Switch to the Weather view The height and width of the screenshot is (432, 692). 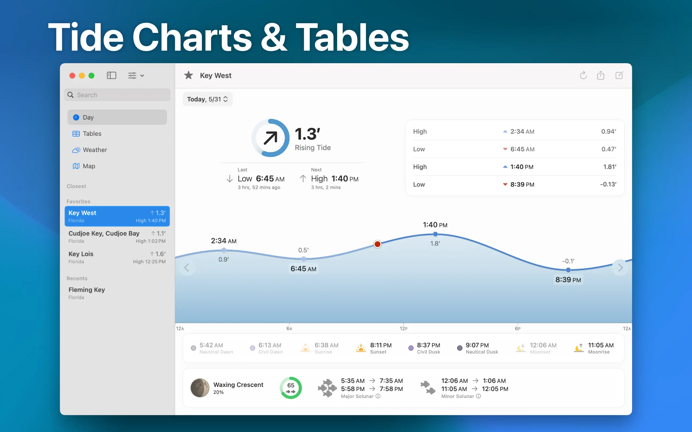coord(94,150)
